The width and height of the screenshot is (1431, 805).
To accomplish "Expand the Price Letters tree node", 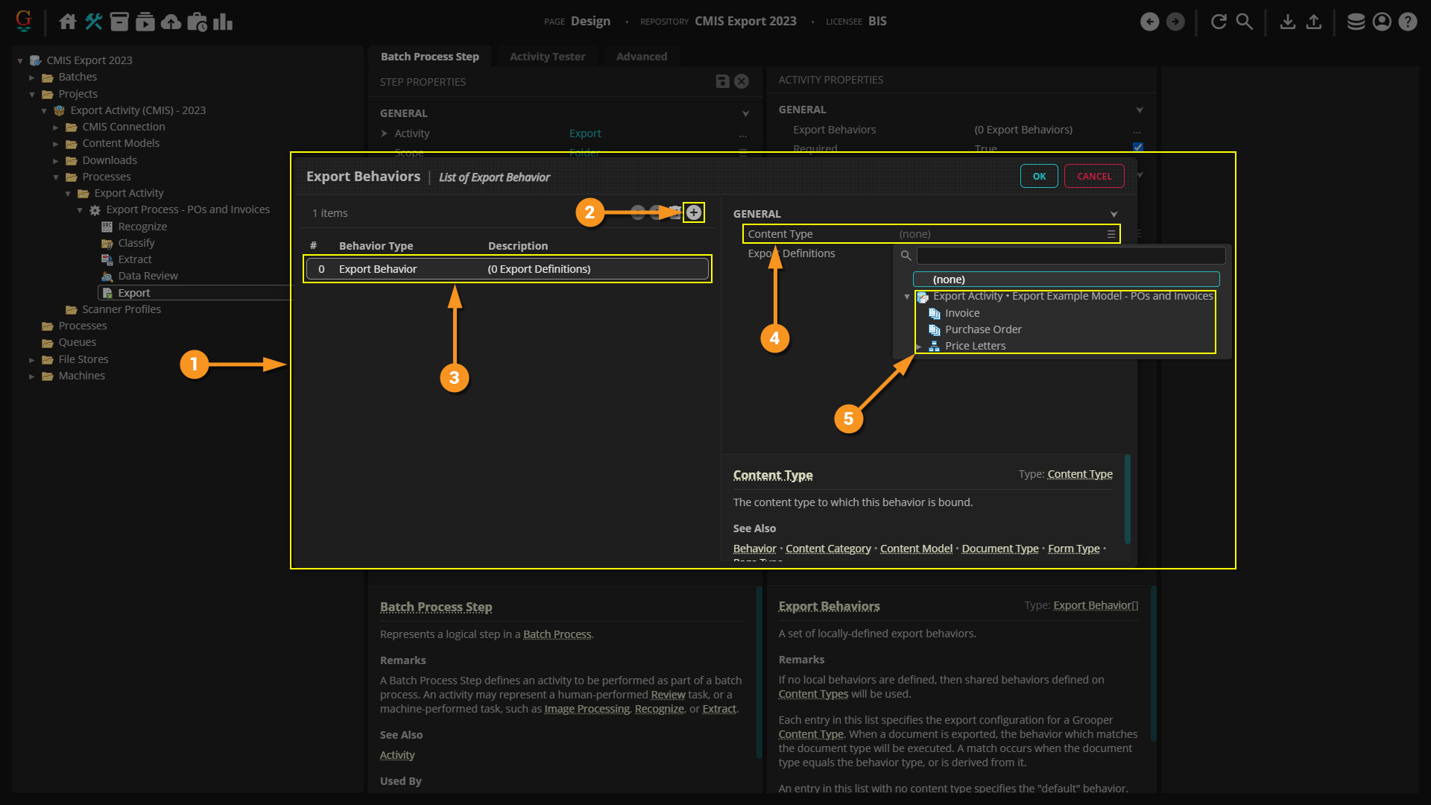I will pyautogui.click(x=920, y=347).
